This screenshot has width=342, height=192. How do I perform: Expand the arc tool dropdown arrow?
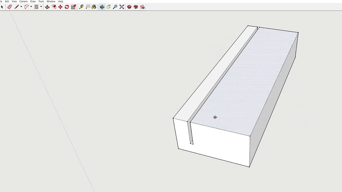tap(31, 7)
